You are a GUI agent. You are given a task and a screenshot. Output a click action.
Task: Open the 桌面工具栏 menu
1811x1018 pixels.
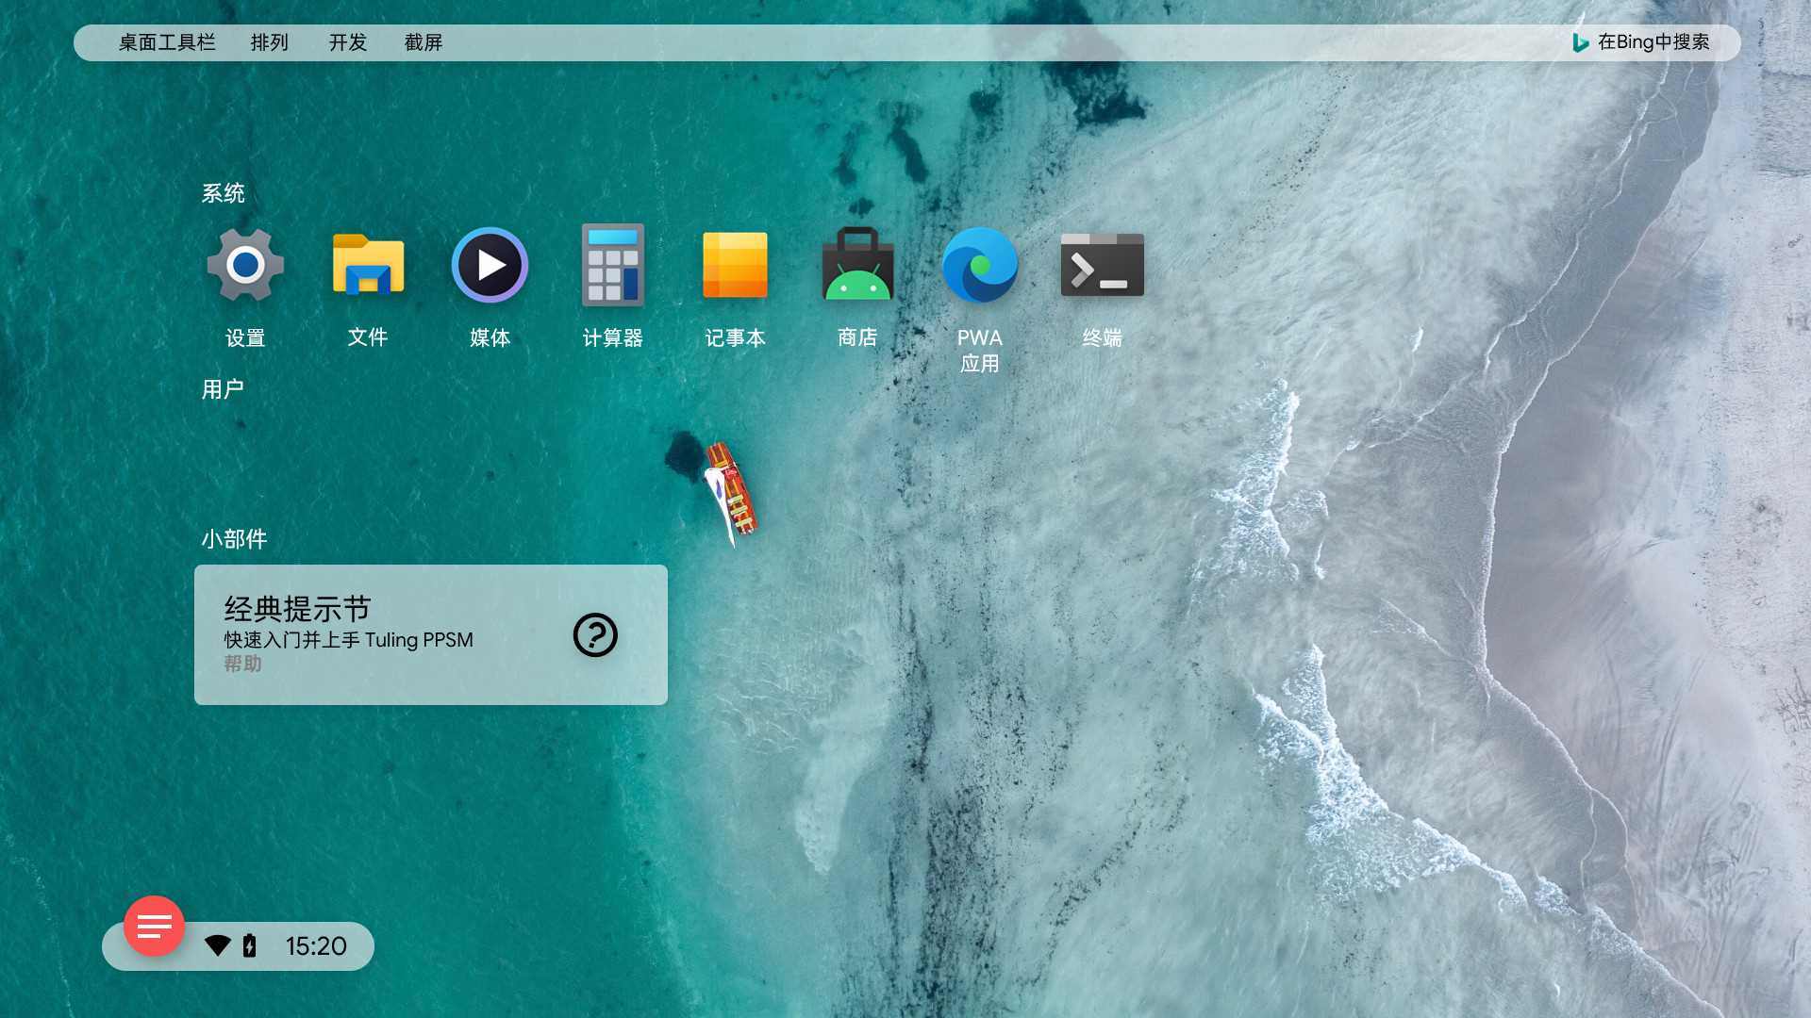click(x=167, y=42)
